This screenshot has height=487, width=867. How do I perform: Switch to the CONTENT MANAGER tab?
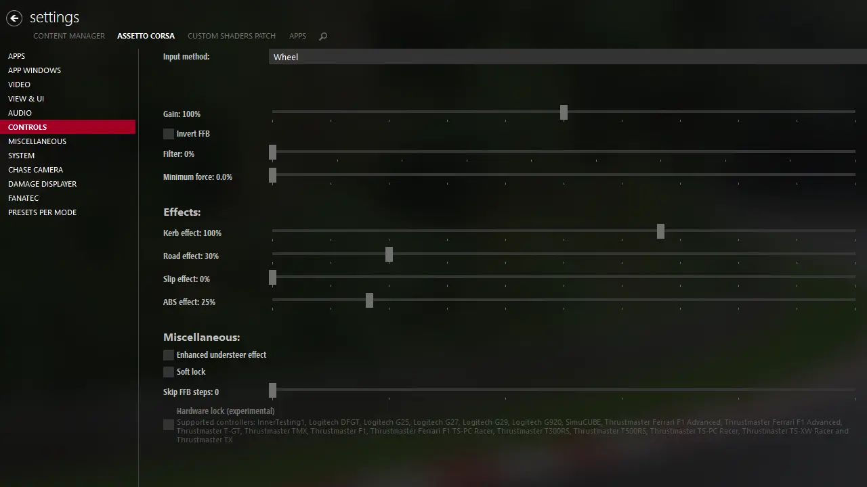(x=69, y=36)
